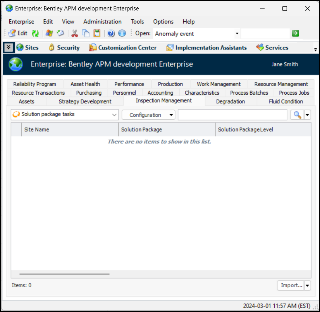Click the Enterprise globe icon in header banner
This screenshot has height=312, width=320.
coord(15,64)
